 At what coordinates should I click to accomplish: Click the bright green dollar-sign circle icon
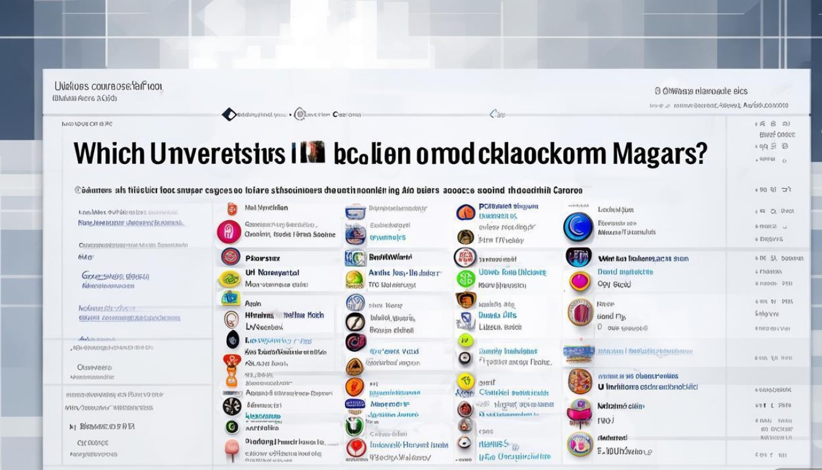click(465, 278)
